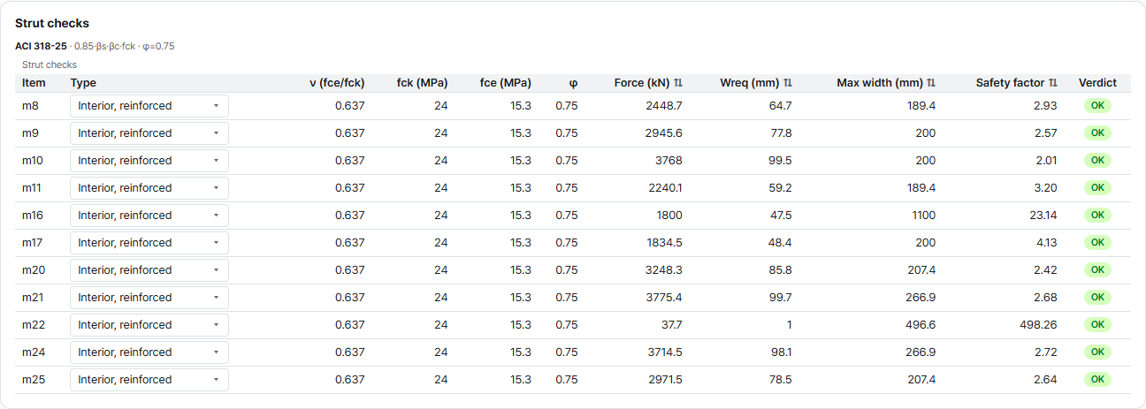
Task: Sort by Safety factor column icon
Action: tap(1053, 83)
